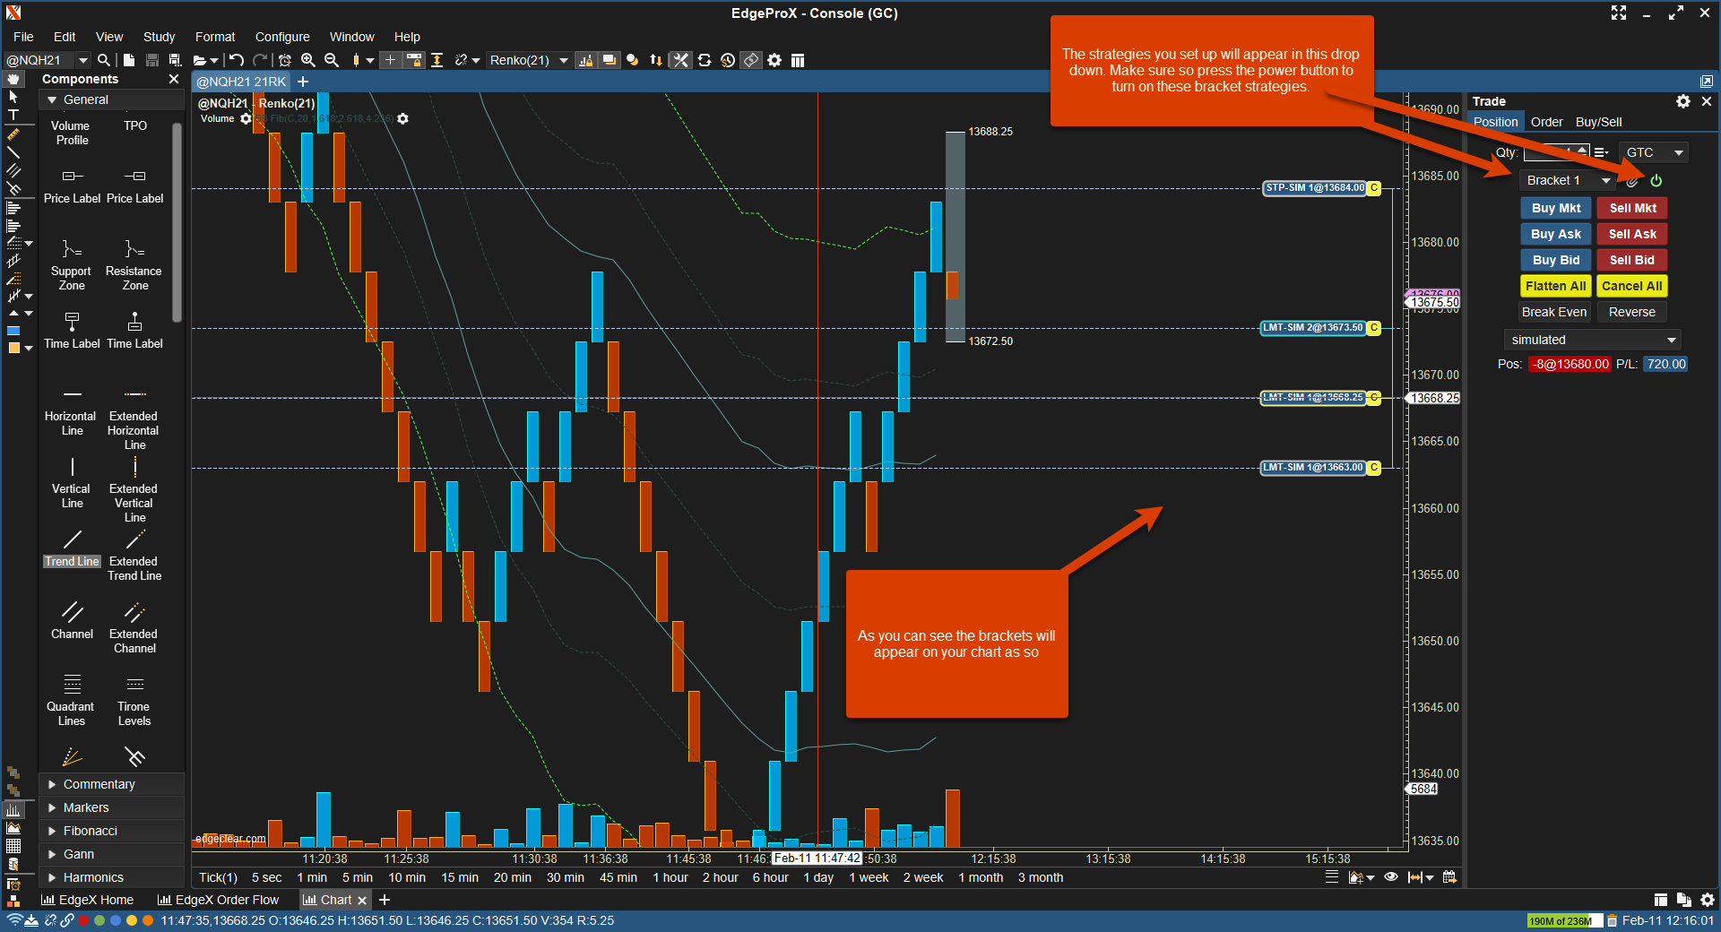This screenshot has width=1721, height=932.
Task: Toggle the comment bubble toolbar button
Action: (x=610, y=60)
